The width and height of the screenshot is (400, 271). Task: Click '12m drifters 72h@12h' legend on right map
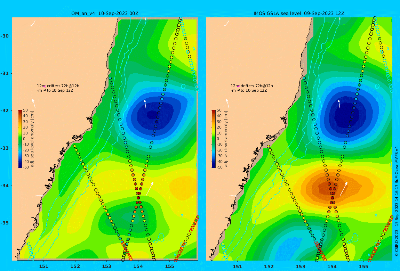tap(252, 86)
